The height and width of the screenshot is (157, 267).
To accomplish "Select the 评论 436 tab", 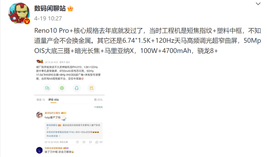I will pyautogui.click(x=53, y=100).
